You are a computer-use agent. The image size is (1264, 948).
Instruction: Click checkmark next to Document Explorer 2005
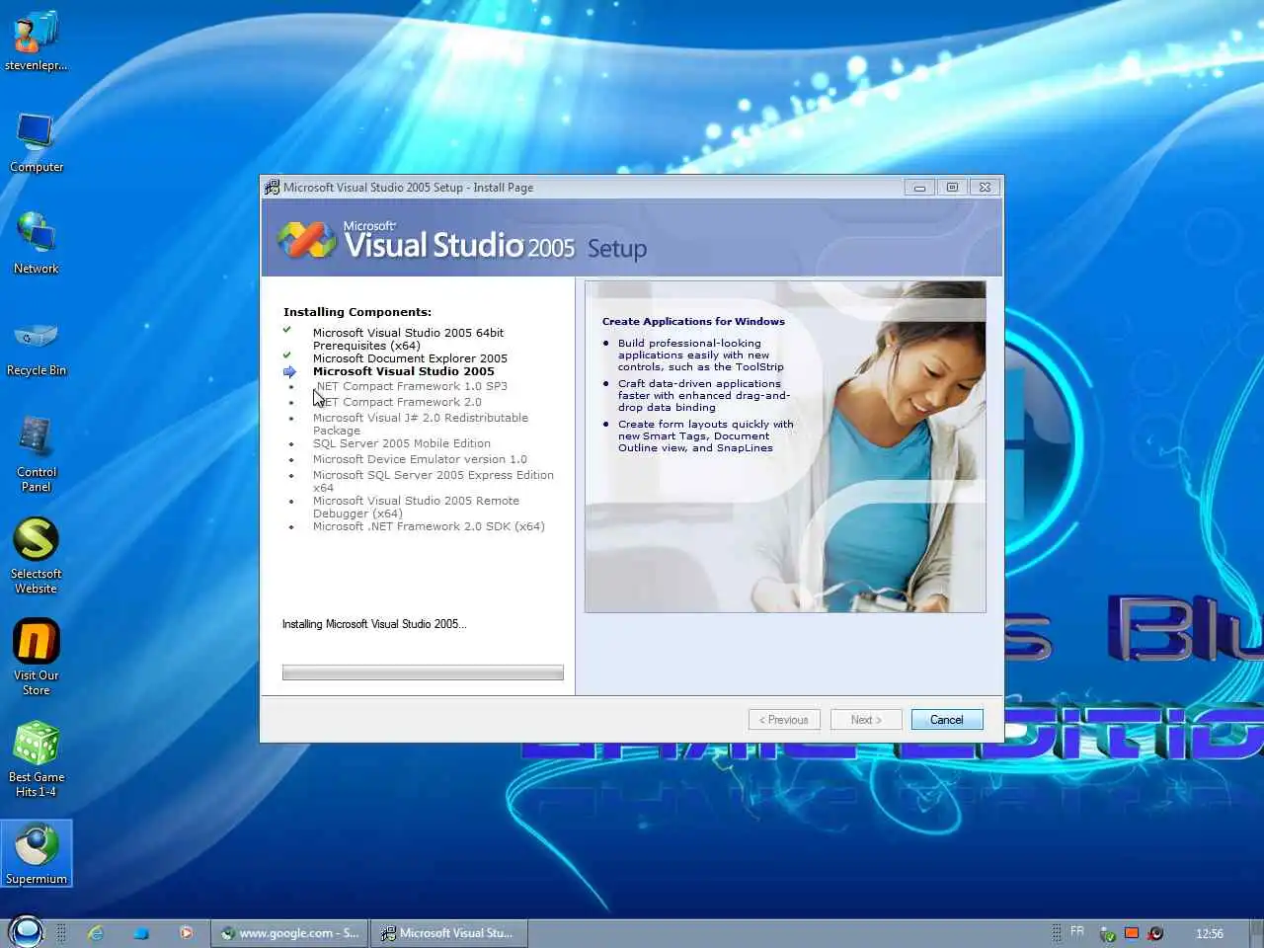287,355
